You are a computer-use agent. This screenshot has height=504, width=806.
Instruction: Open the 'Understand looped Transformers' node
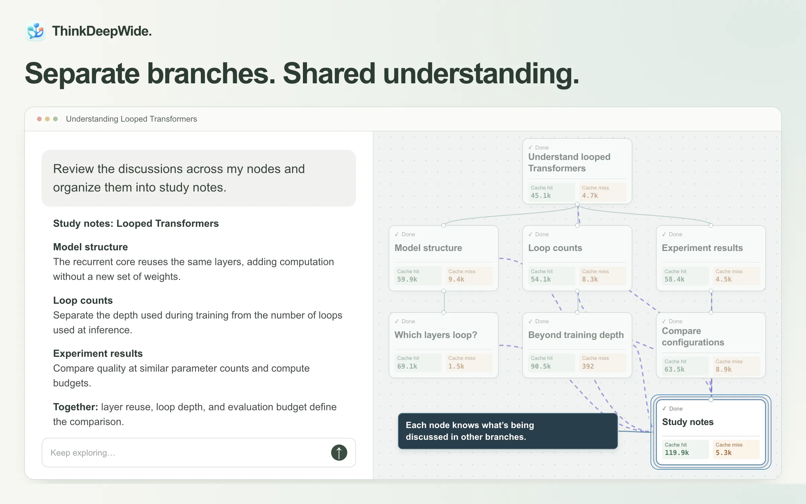[577, 171]
